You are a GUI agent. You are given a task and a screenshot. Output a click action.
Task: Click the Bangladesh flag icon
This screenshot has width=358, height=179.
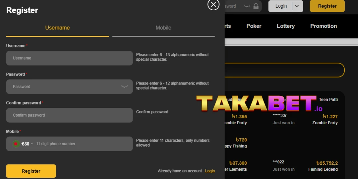point(16,144)
